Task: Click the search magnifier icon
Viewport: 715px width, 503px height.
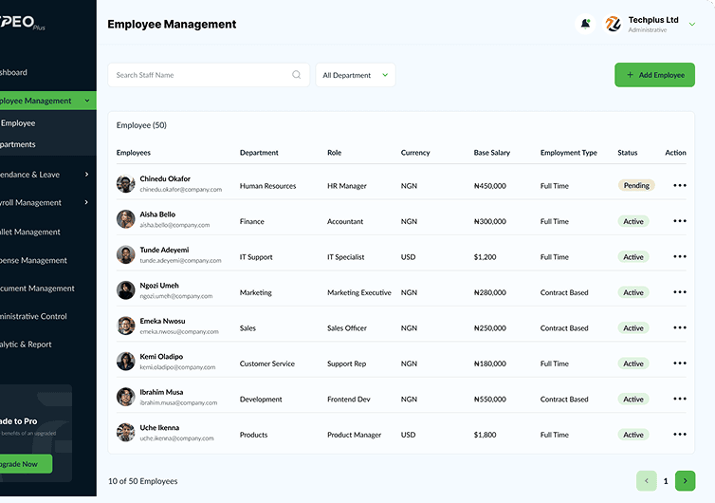Action: 297,74
